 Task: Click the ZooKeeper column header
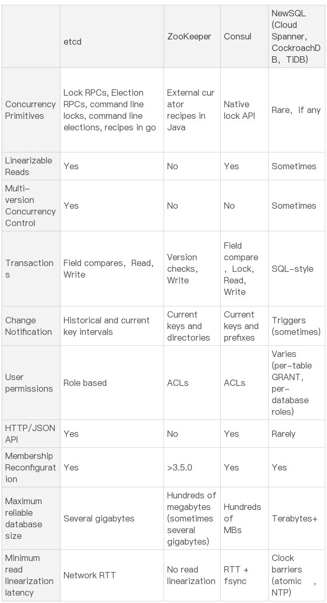tap(189, 36)
